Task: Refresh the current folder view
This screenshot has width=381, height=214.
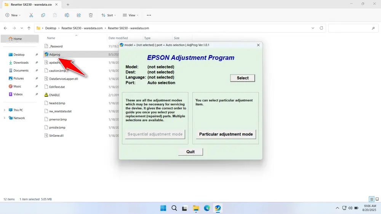Action: point(321,28)
